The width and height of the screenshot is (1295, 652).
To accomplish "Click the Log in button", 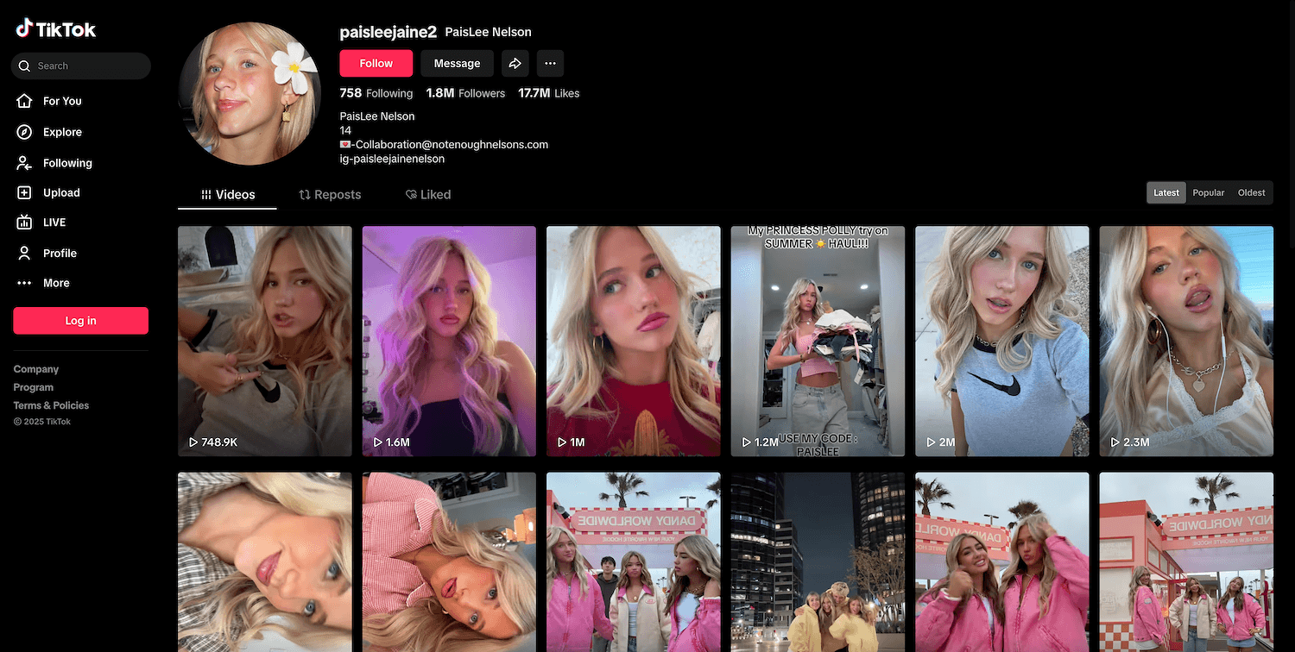I will coord(80,321).
